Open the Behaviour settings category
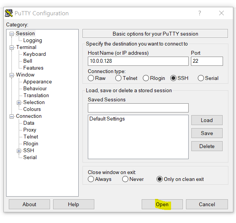The width and height of the screenshot is (236, 223). click(35, 88)
